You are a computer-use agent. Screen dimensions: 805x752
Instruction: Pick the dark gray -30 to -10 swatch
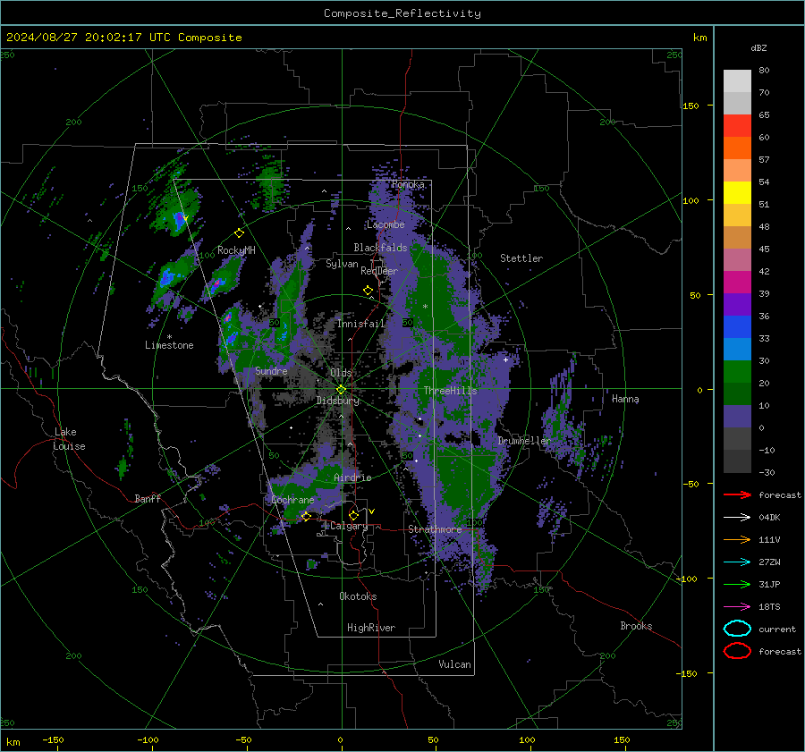[737, 461]
